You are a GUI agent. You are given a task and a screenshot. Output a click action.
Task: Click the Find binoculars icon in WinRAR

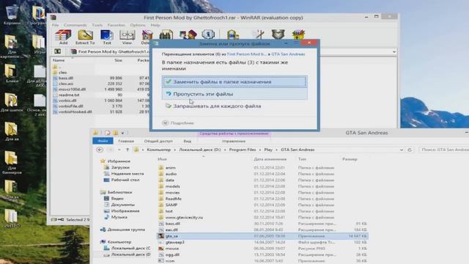(166, 35)
